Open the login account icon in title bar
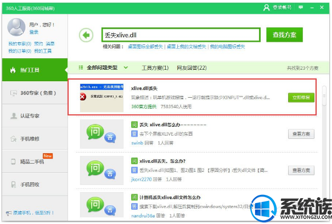The image size is (332, 224). (x=266, y=8)
